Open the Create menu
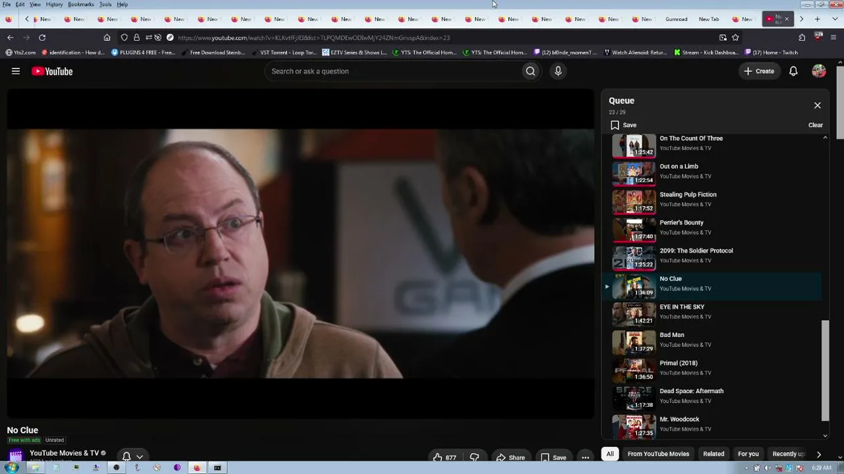 coord(759,71)
